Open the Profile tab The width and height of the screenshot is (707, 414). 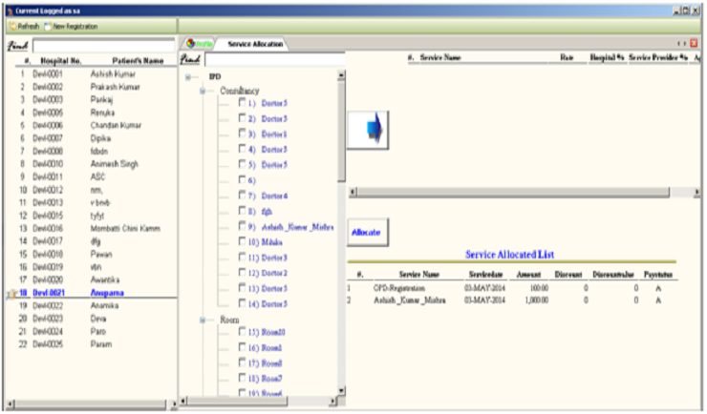(x=199, y=44)
